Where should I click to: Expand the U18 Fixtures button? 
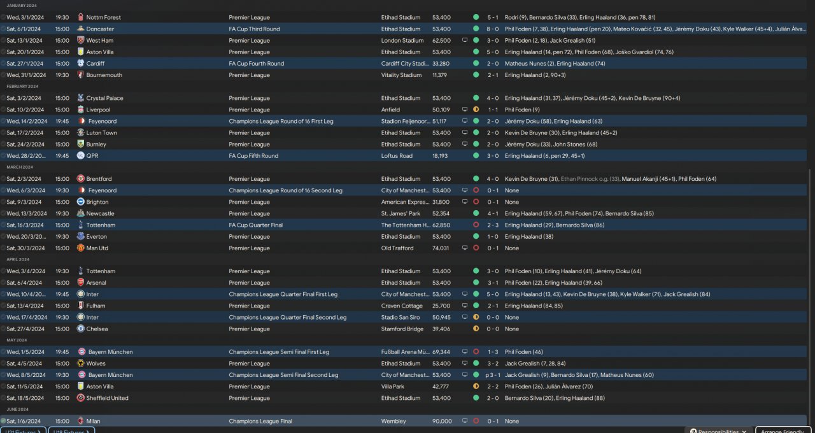coord(71,431)
